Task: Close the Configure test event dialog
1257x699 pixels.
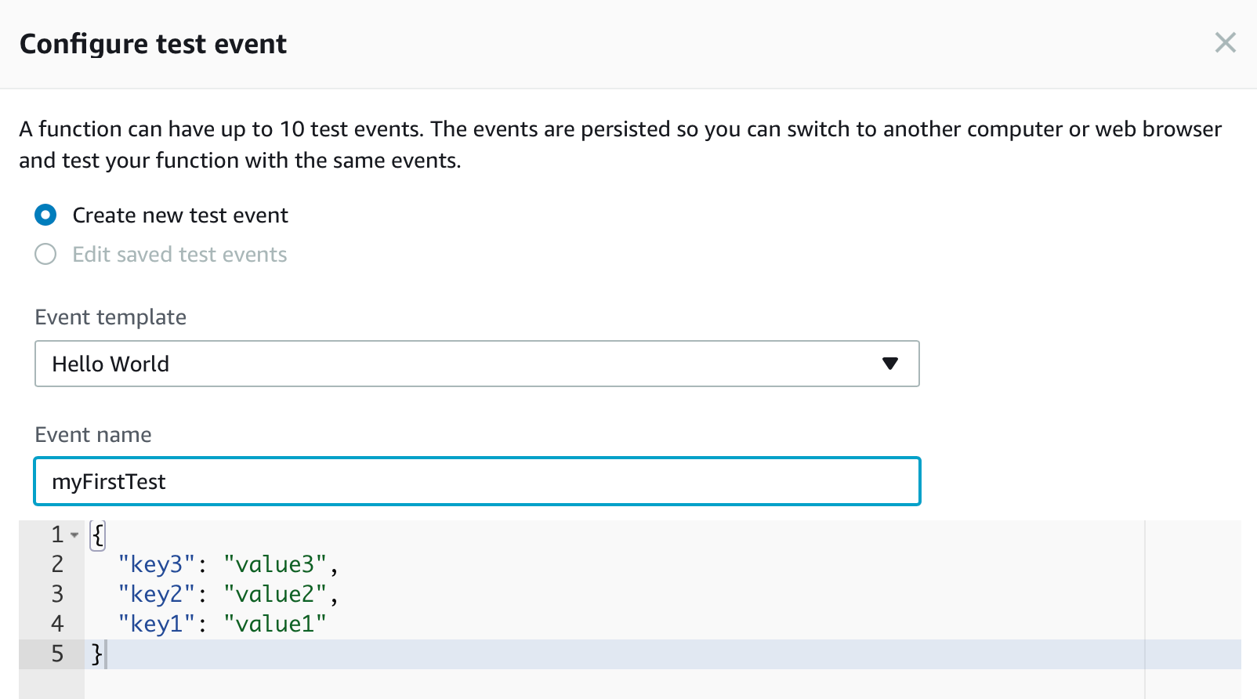Action: pos(1224,43)
